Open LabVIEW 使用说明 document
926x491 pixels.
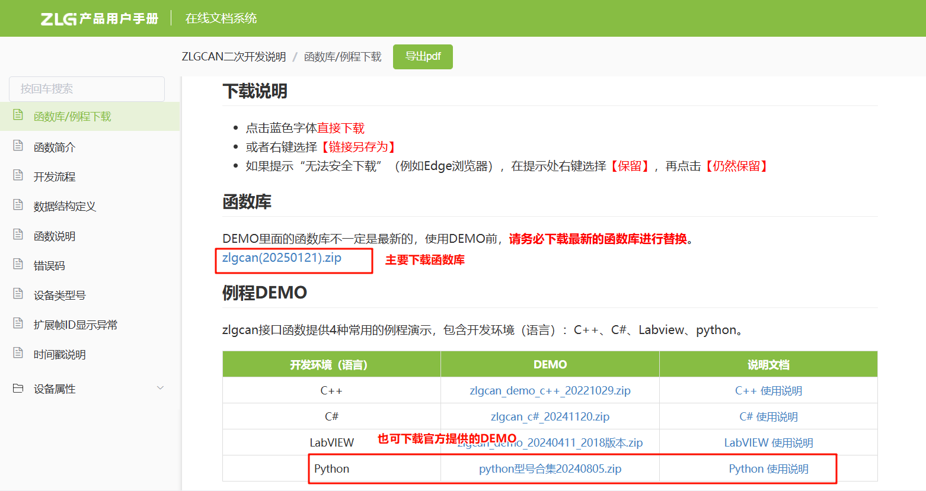click(768, 442)
